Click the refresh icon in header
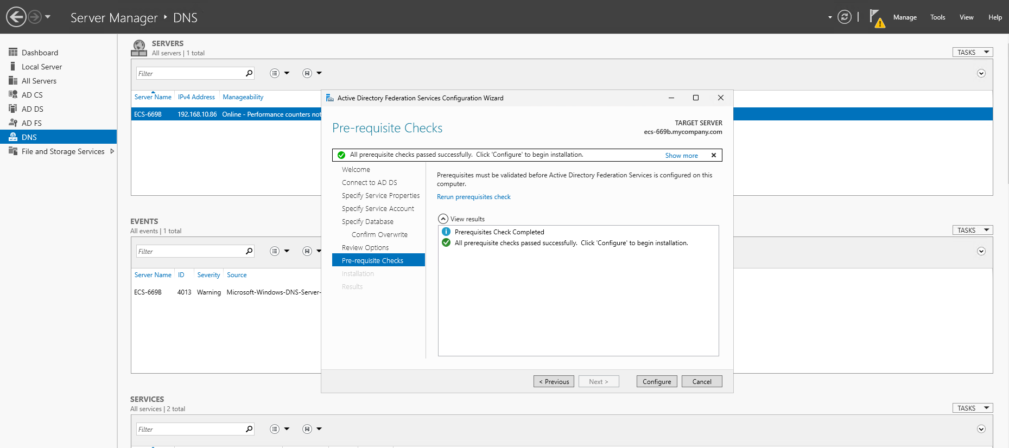Viewport: 1009px width, 448px height. [x=844, y=17]
